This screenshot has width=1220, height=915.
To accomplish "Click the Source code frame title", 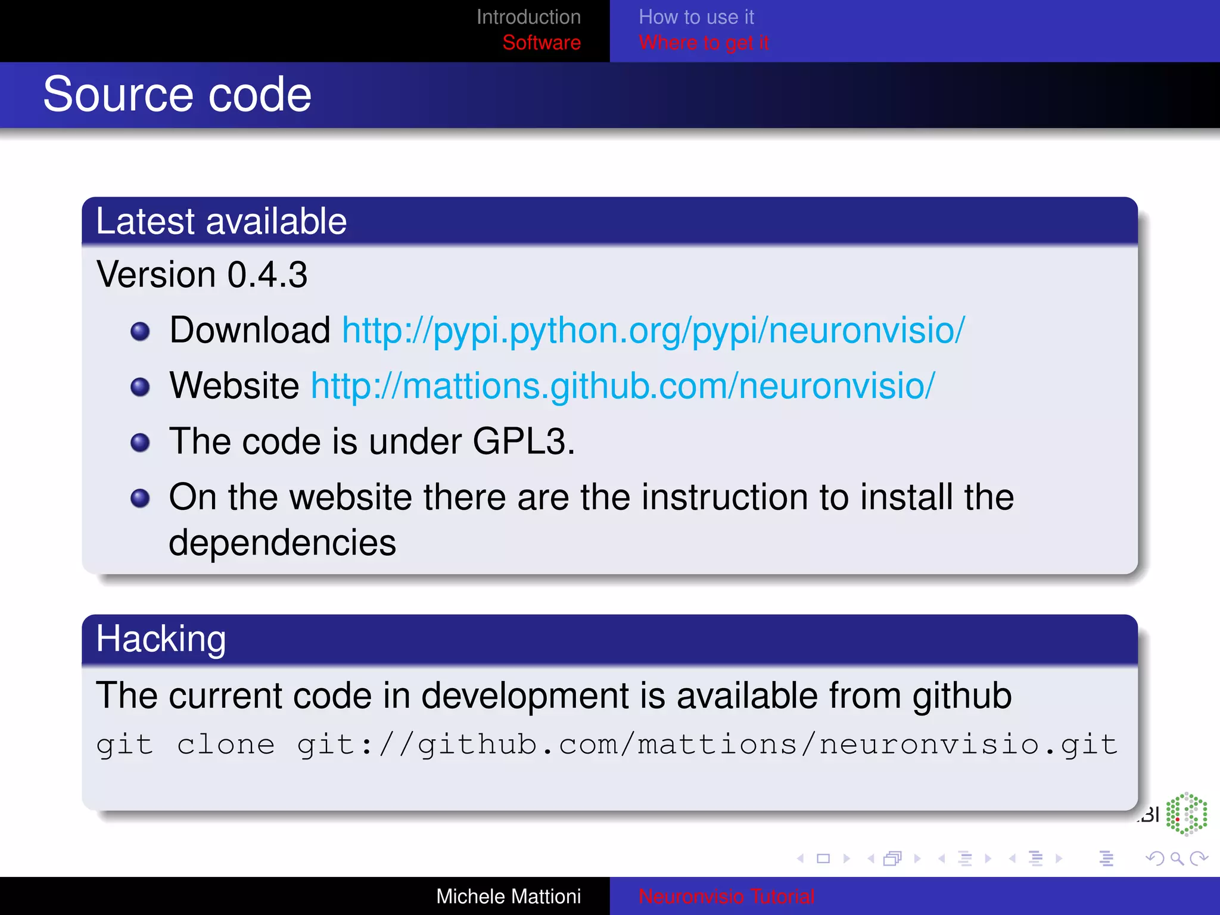I will 178,94.
